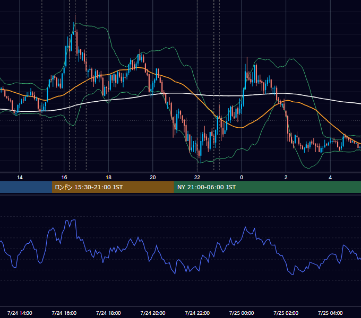The image size is (361, 318).
Task: Click the 7/24 20:00 oscillator time label
Action: (x=153, y=313)
